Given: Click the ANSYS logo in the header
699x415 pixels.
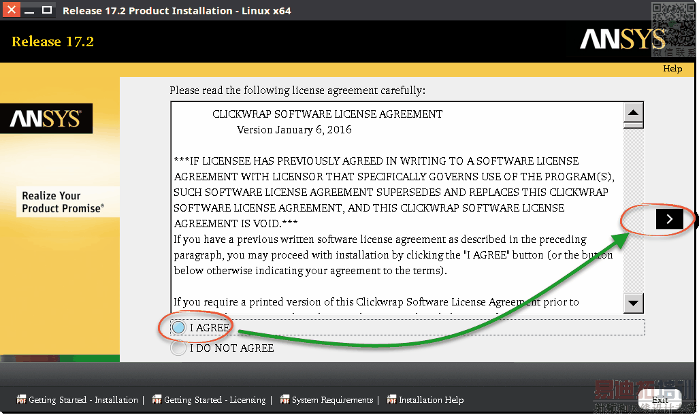Looking at the screenshot, I should 622,39.
